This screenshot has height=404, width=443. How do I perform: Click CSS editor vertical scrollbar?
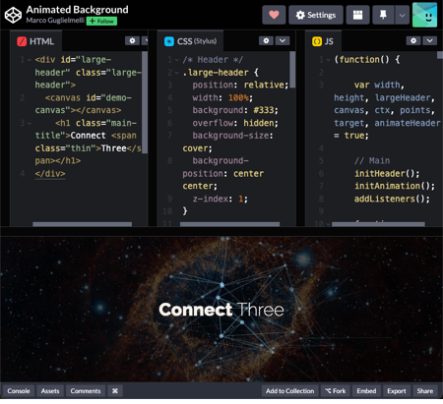pyautogui.click(x=292, y=70)
